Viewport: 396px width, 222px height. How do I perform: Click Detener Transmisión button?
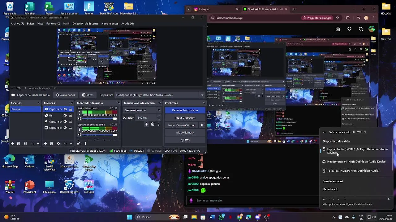[x=185, y=110]
